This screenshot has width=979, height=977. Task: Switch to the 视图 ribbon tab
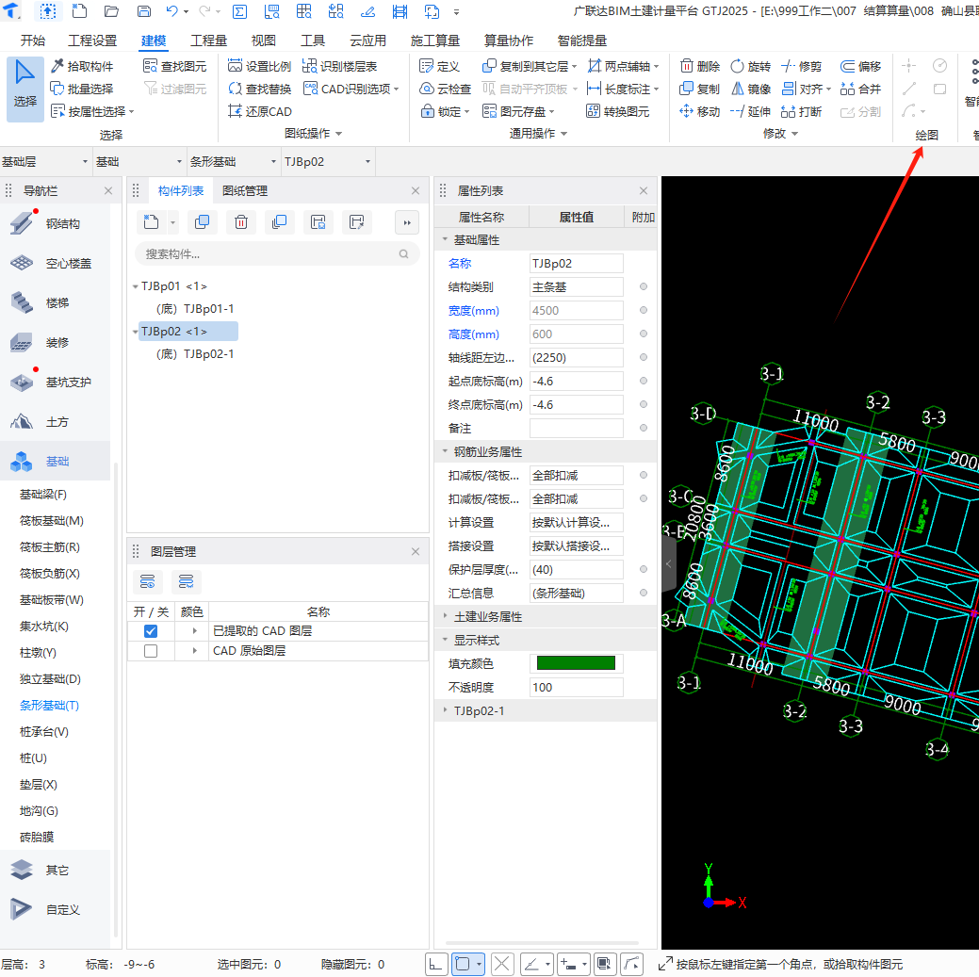click(x=264, y=41)
